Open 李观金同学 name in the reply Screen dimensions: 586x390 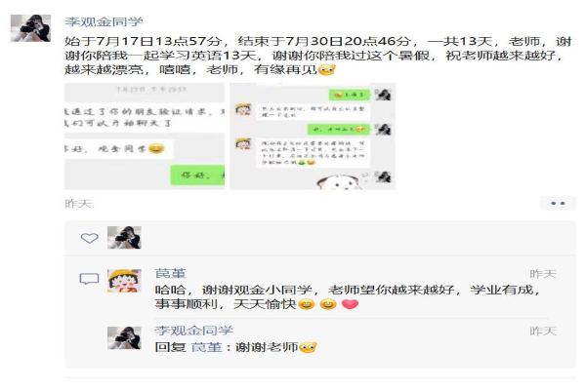pos(194,331)
